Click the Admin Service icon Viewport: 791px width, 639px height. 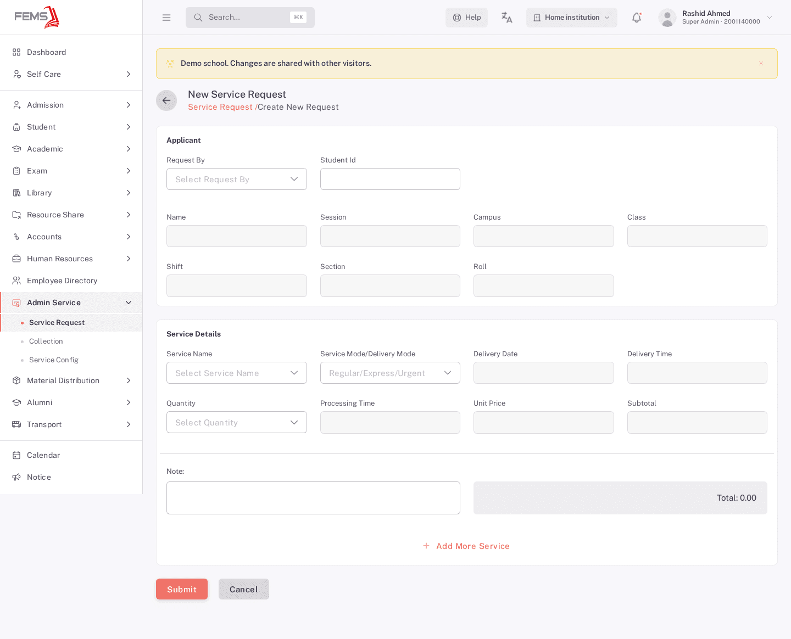point(16,302)
